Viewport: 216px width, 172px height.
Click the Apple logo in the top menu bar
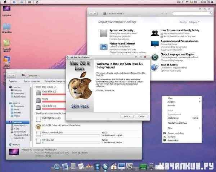[5, 2]
